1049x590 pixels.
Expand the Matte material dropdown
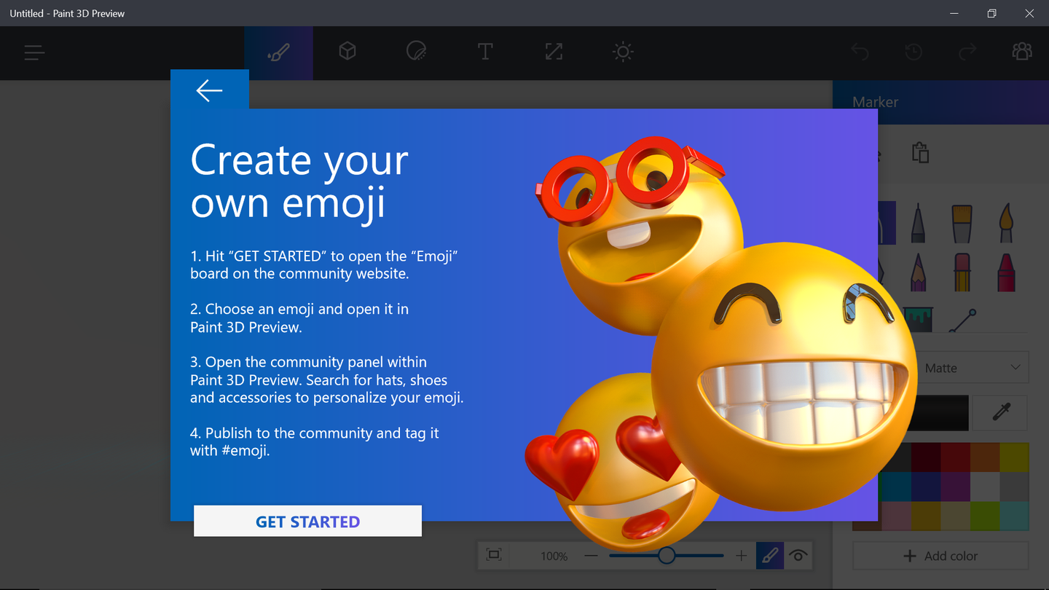coord(972,368)
